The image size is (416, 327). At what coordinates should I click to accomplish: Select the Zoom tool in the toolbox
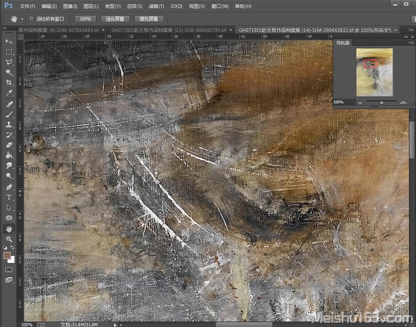click(x=9, y=239)
